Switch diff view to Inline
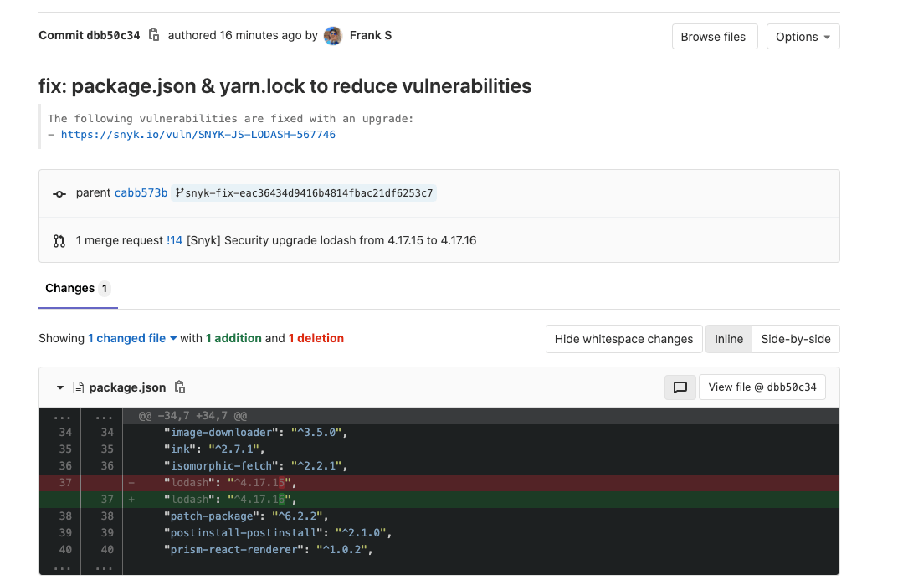The width and height of the screenshot is (903, 585). 728,339
